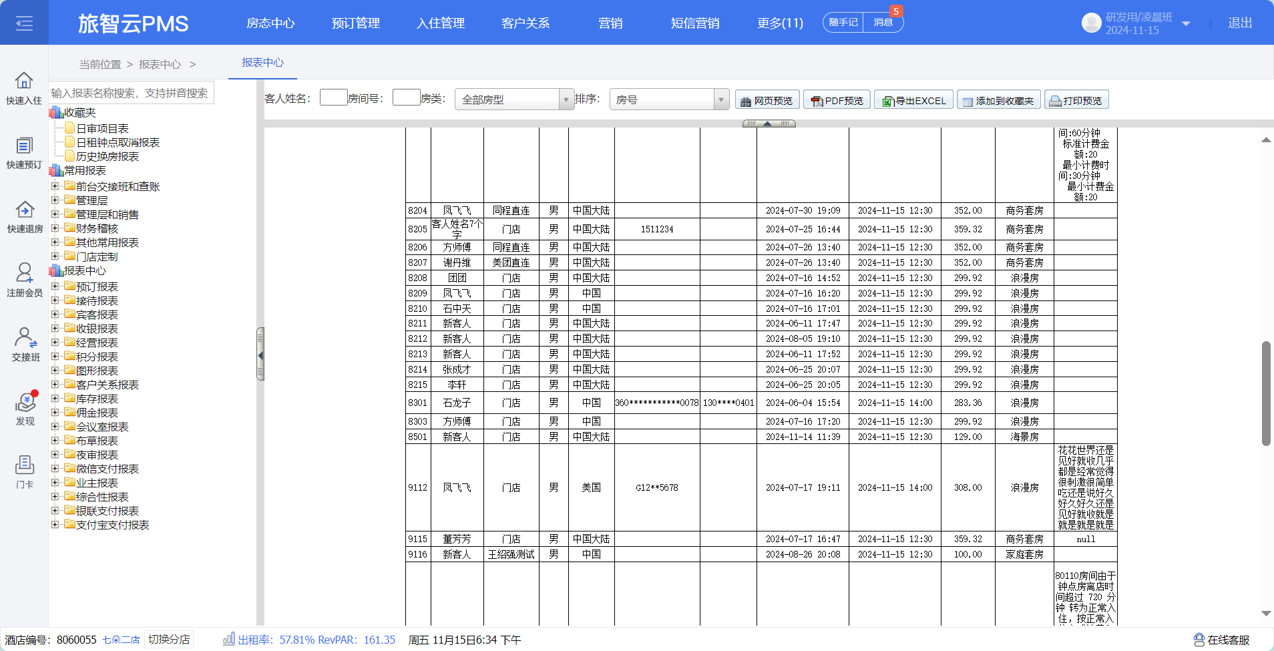Click 切换分店 button
Image resolution: width=1274 pixels, height=651 pixels.
click(169, 639)
